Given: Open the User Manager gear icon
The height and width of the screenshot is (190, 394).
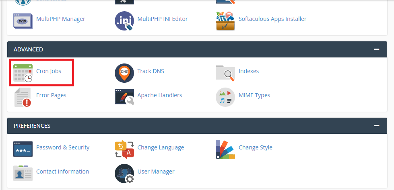Looking at the screenshot, I should click(x=124, y=174).
